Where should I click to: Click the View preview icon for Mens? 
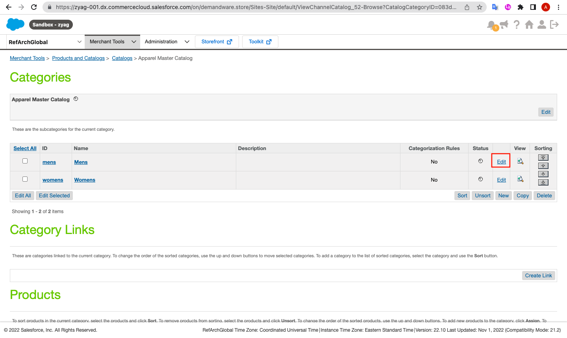pos(520,162)
